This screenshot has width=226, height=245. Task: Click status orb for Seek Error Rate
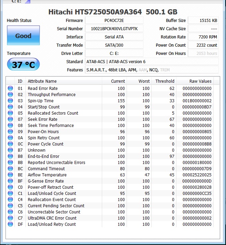click(10, 119)
